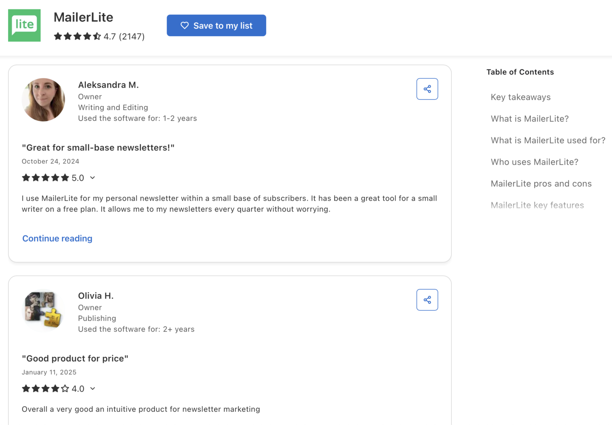Collapse the rating details chevron on the first review
This screenshot has width=612, height=425.
(x=93, y=178)
